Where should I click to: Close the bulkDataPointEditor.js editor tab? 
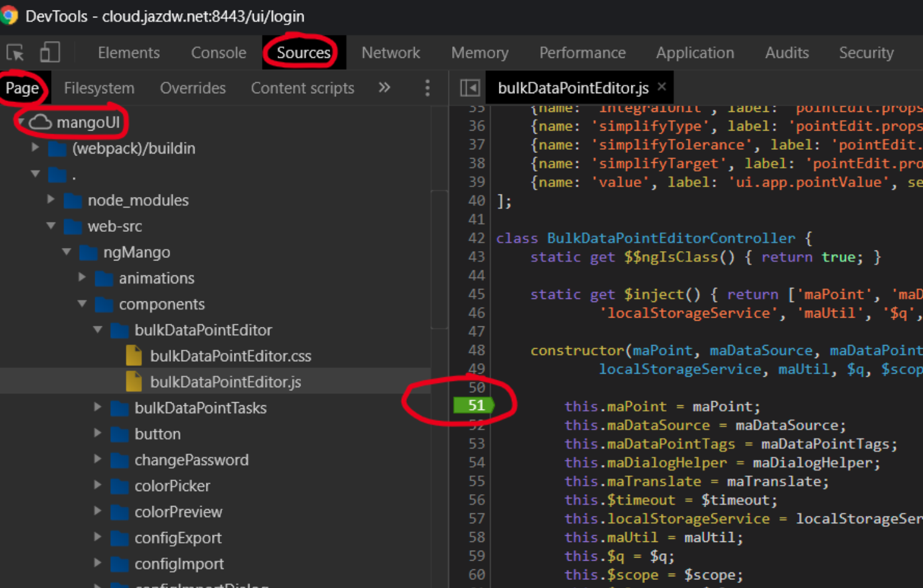(x=662, y=87)
